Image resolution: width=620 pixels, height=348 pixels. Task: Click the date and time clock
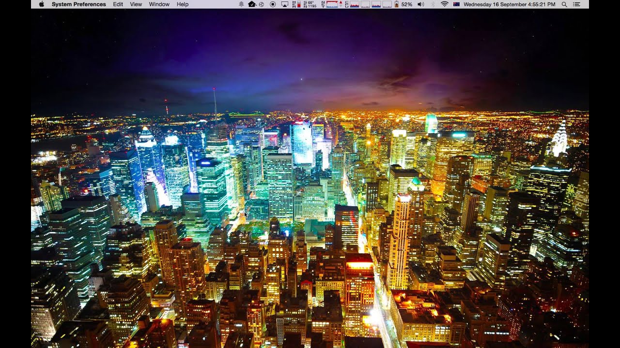(509, 4)
